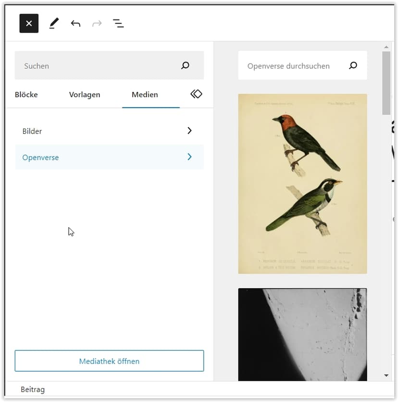Click the scroll up arrow

[x=386, y=47]
